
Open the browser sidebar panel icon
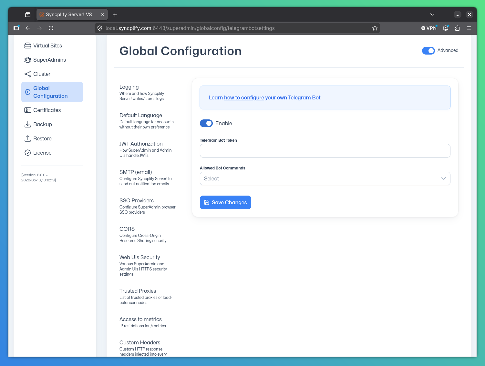16,28
